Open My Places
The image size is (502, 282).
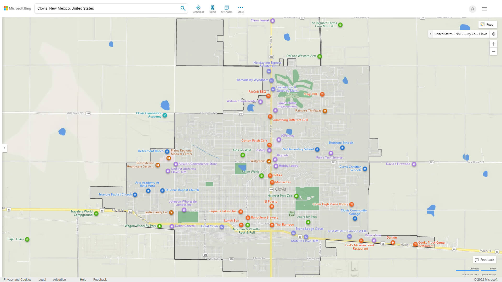(226, 8)
